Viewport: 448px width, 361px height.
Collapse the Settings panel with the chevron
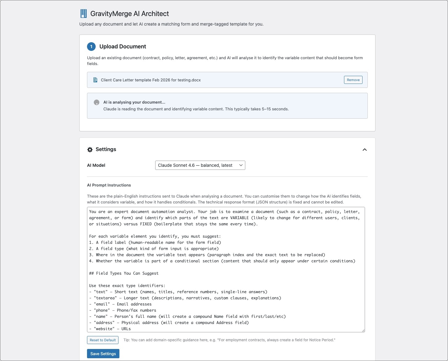point(364,150)
